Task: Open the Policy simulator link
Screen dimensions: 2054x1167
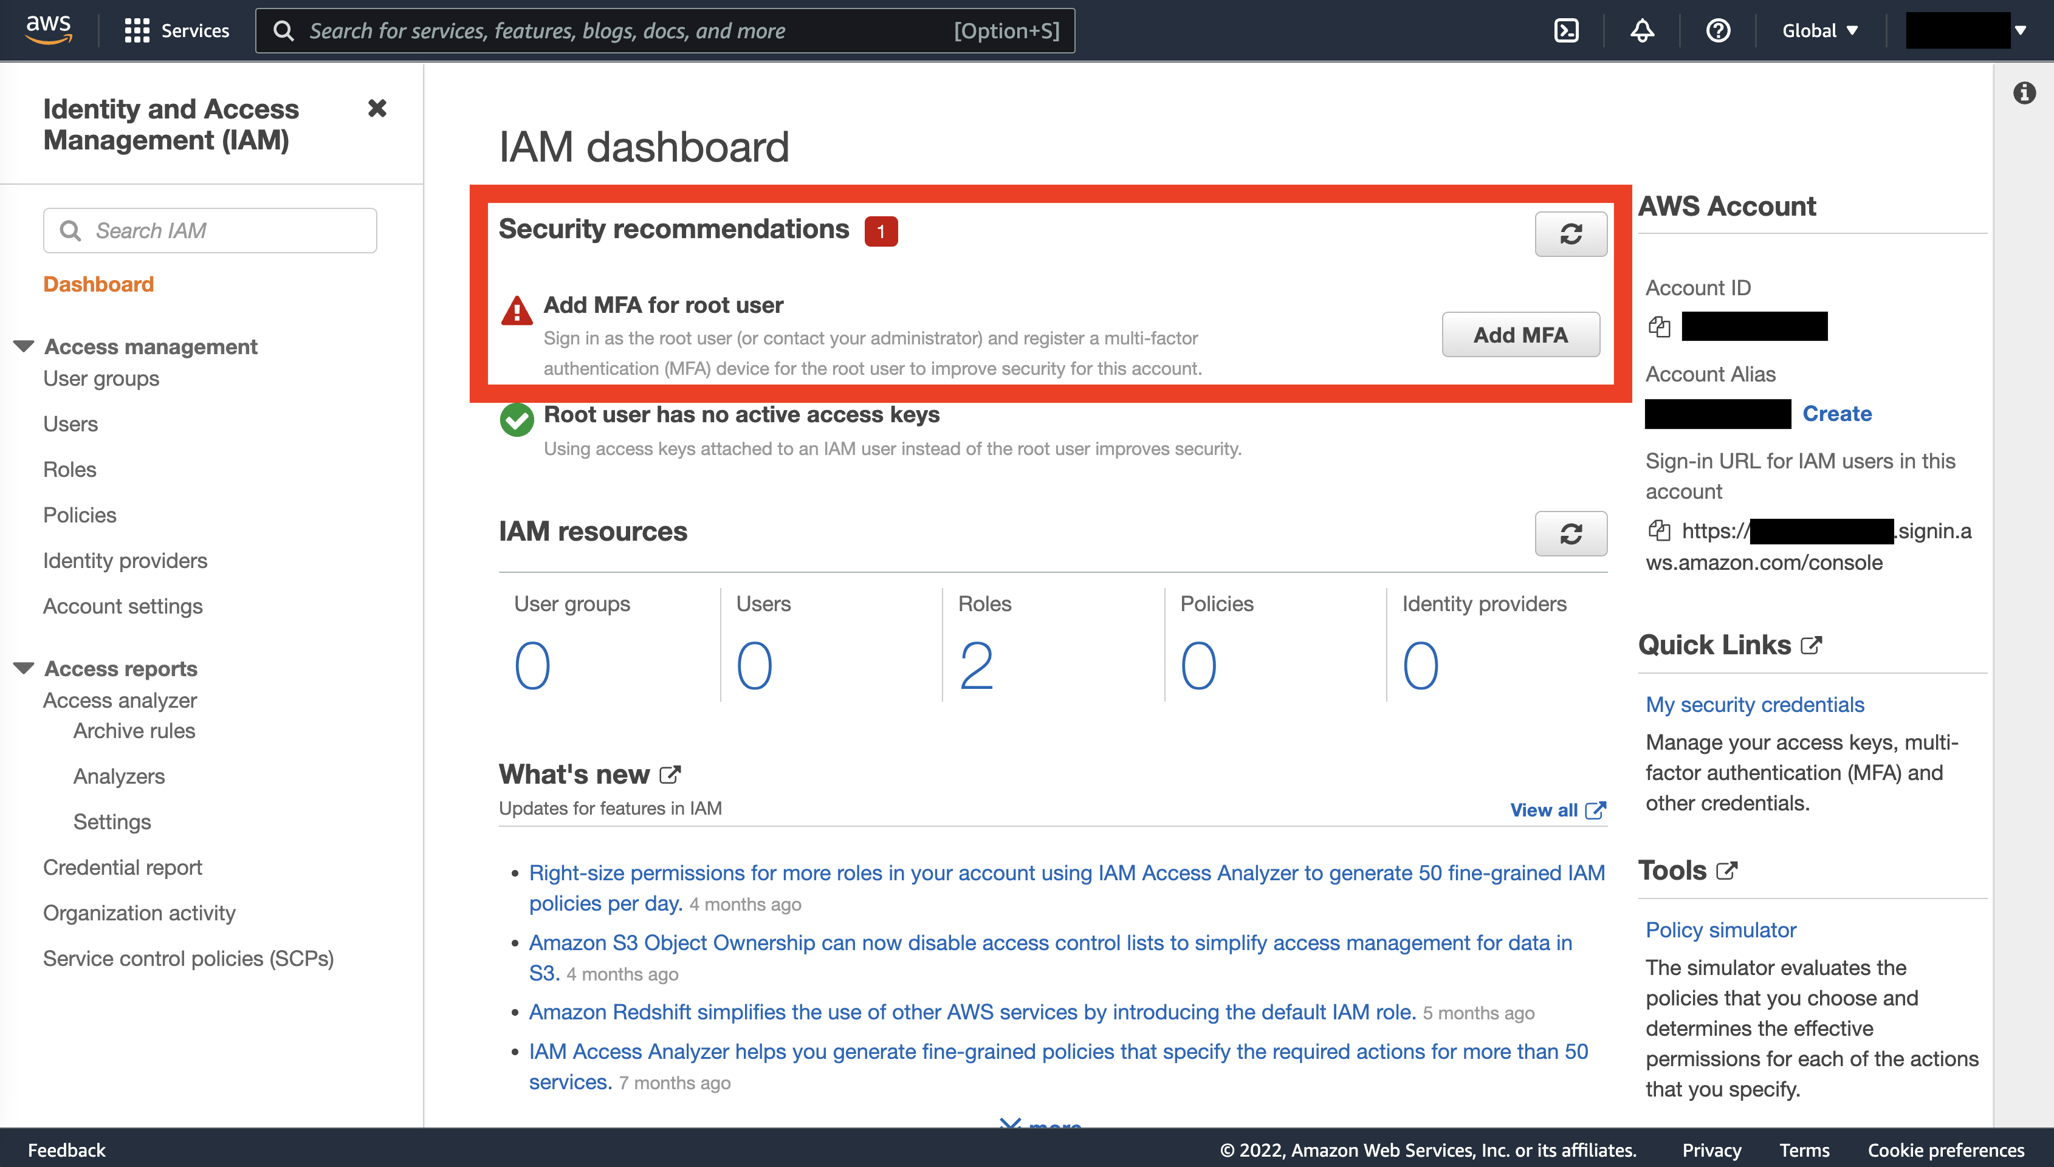Action: point(1720,929)
